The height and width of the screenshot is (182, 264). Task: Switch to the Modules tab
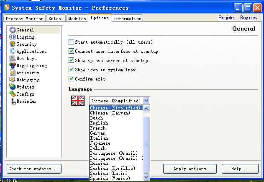tap(77, 18)
